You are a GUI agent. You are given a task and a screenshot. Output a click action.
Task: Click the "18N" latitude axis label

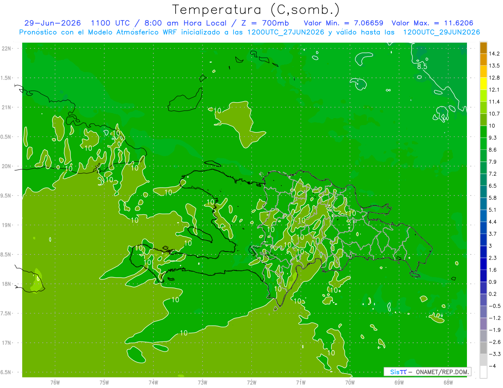[6, 284]
